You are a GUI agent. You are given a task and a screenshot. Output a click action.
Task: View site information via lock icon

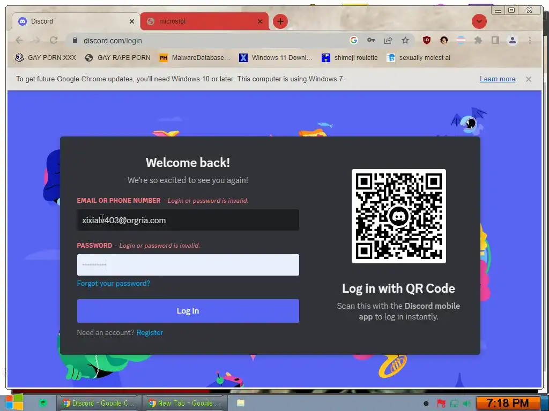pyautogui.click(x=75, y=40)
